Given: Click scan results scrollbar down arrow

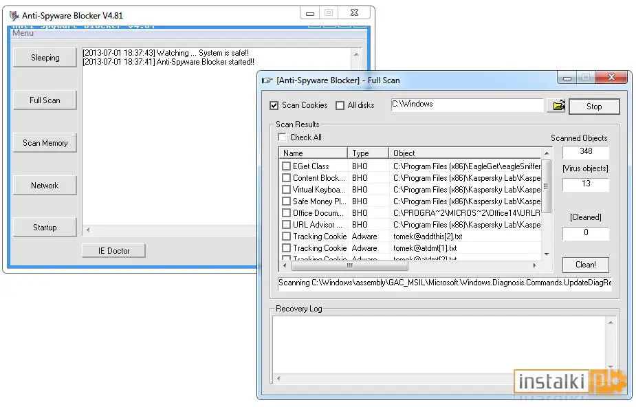Looking at the screenshot, I should [x=547, y=254].
